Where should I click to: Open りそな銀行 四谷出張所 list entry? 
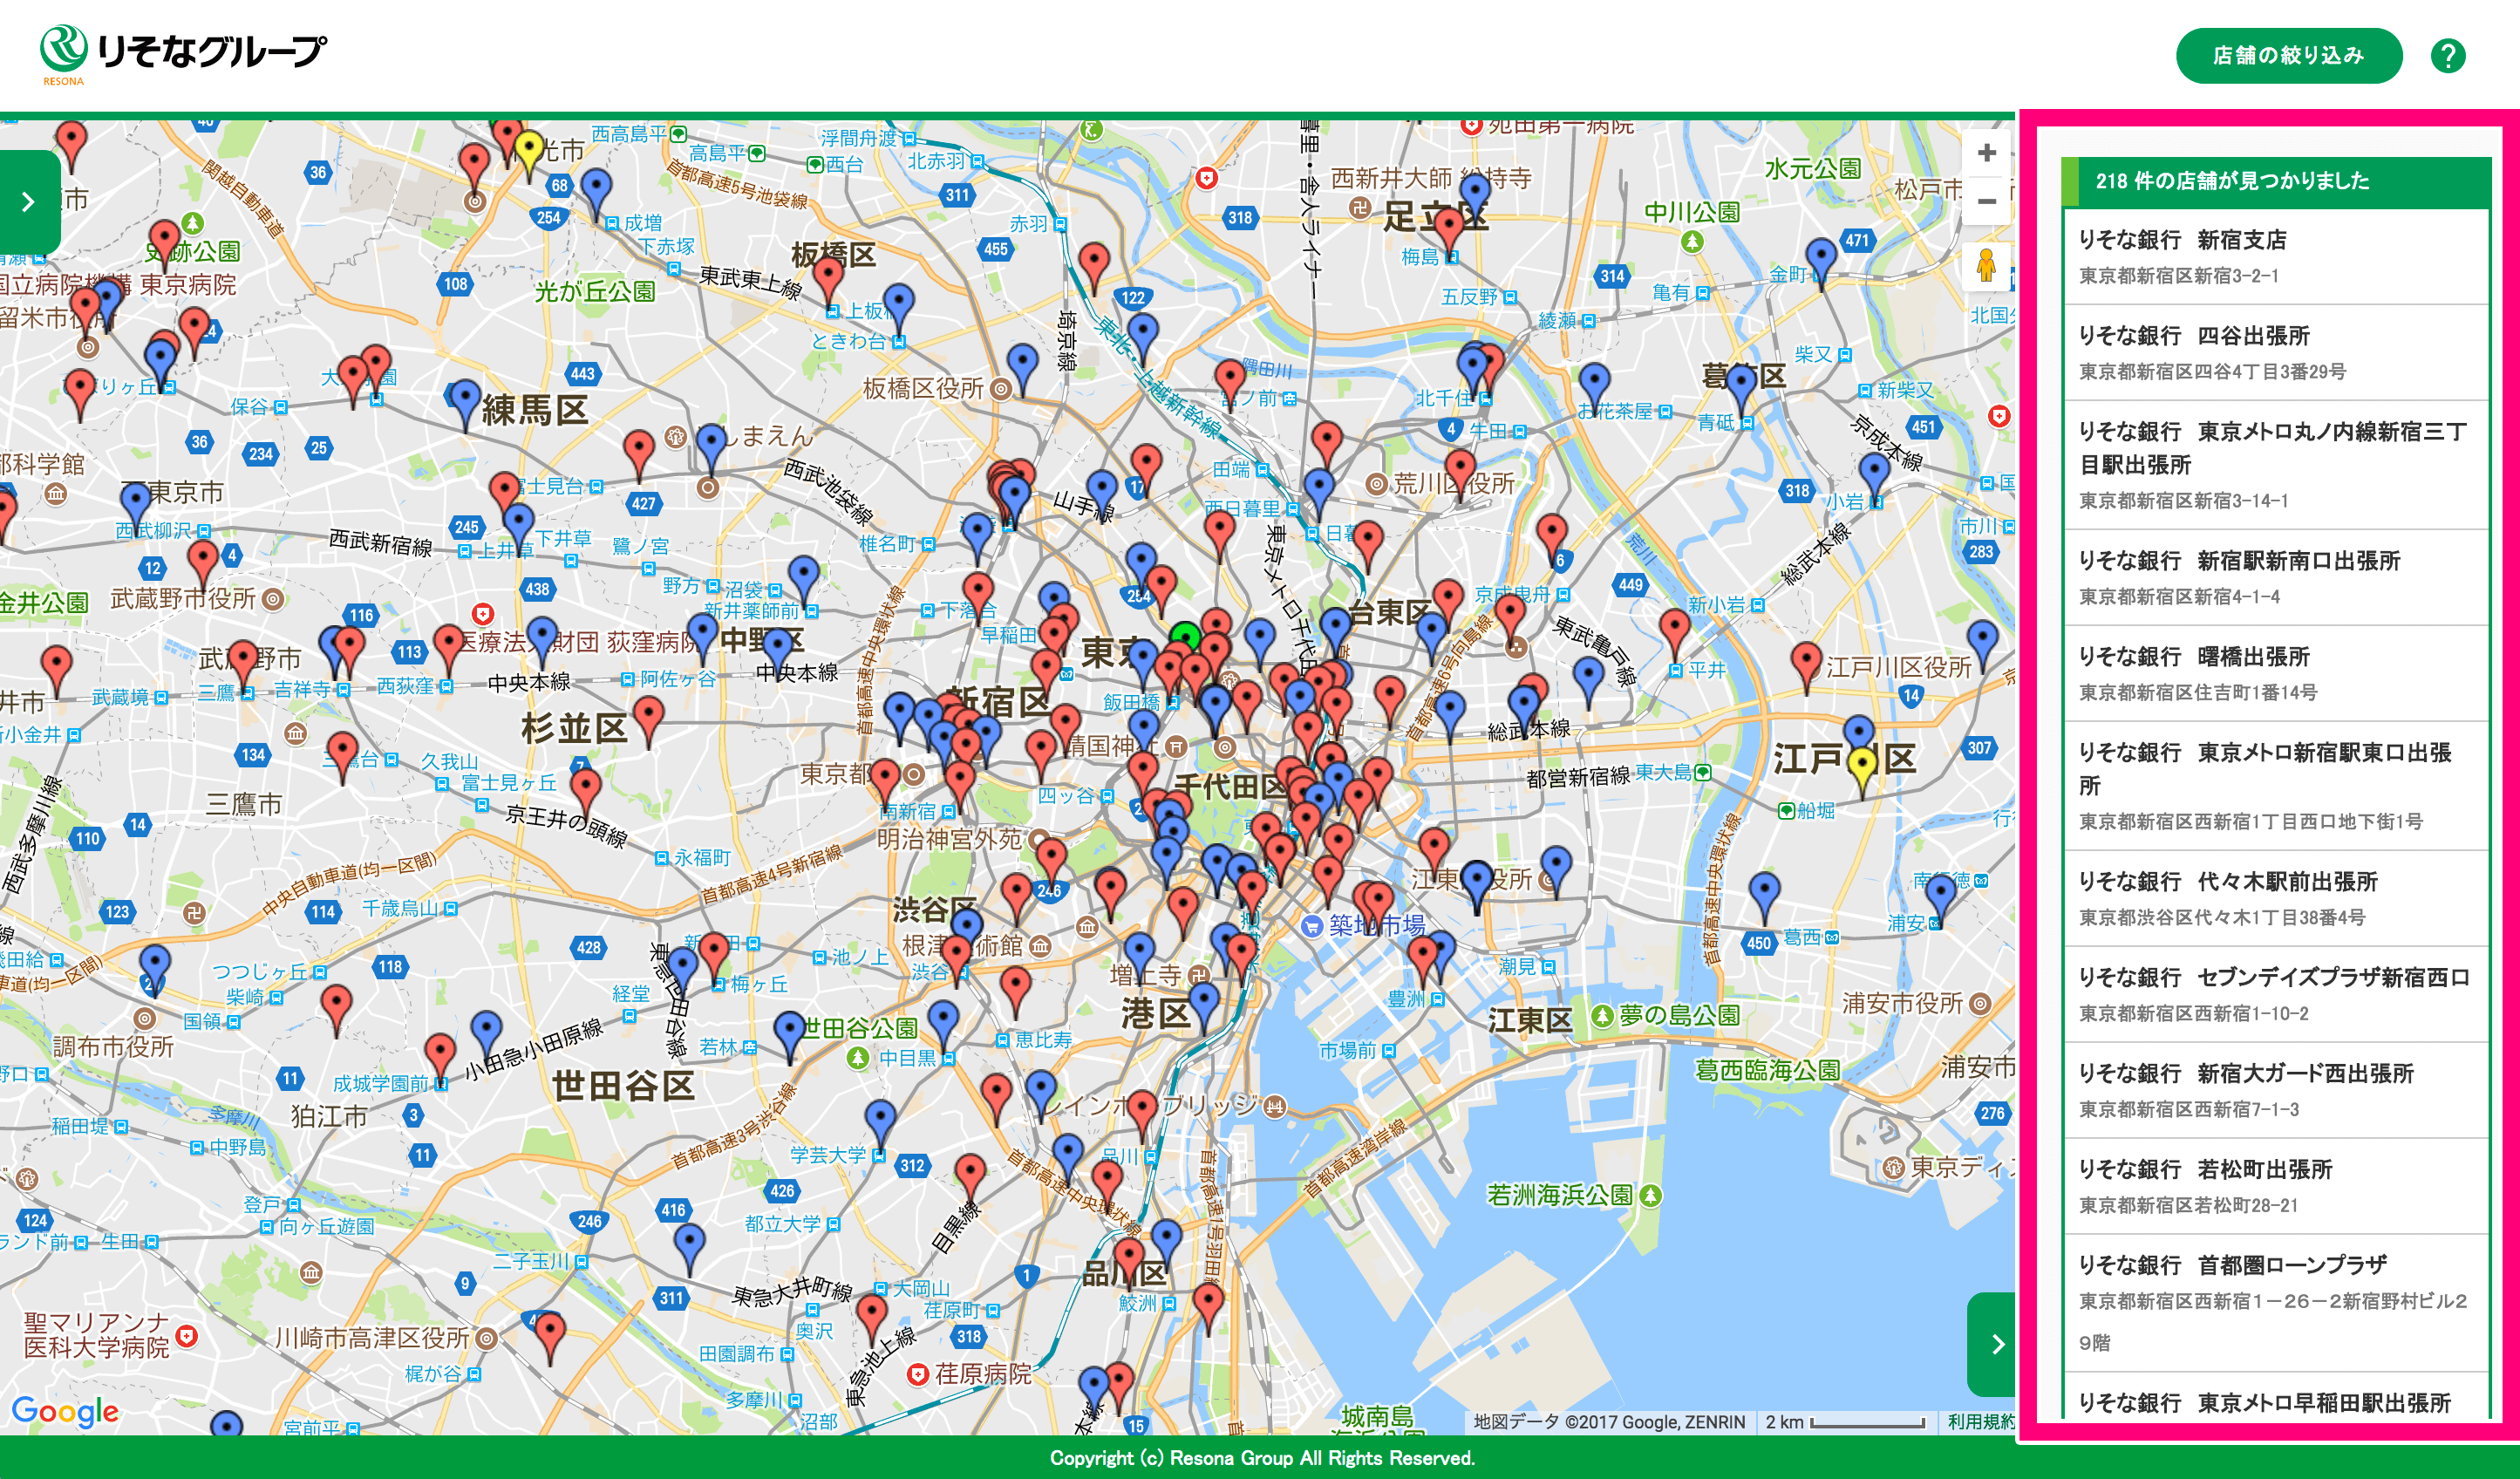click(2276, 352)
